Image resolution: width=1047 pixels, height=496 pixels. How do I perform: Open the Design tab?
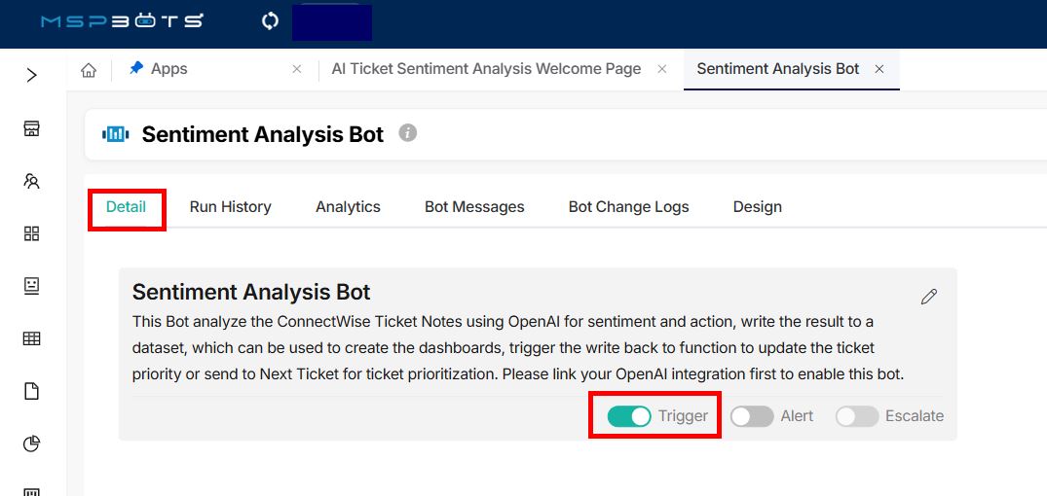pyautogui.click(x=757, y=207)
